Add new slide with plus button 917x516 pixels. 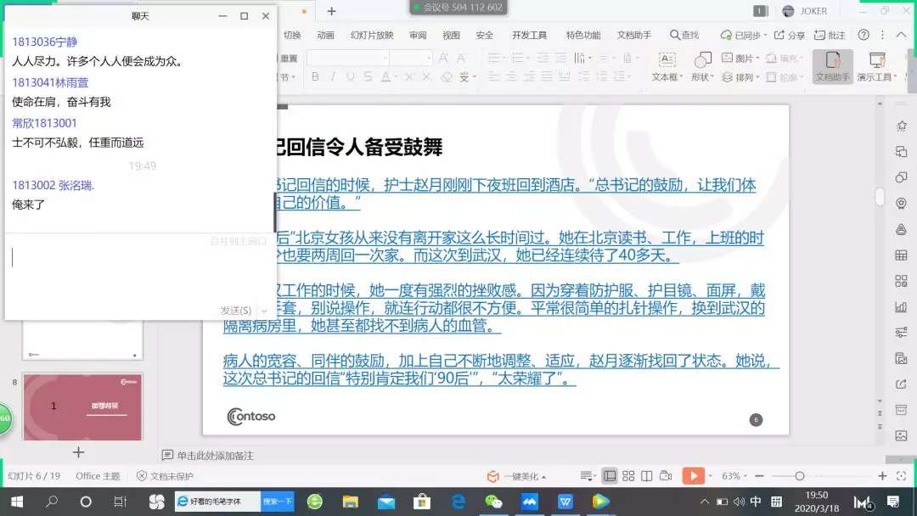click(x=78, y=452)
